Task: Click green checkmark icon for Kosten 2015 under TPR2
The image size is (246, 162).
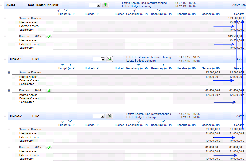Action: pos(49,147)
